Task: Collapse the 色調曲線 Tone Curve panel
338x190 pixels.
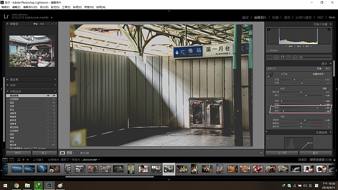Action: click(x=330, y=132)
